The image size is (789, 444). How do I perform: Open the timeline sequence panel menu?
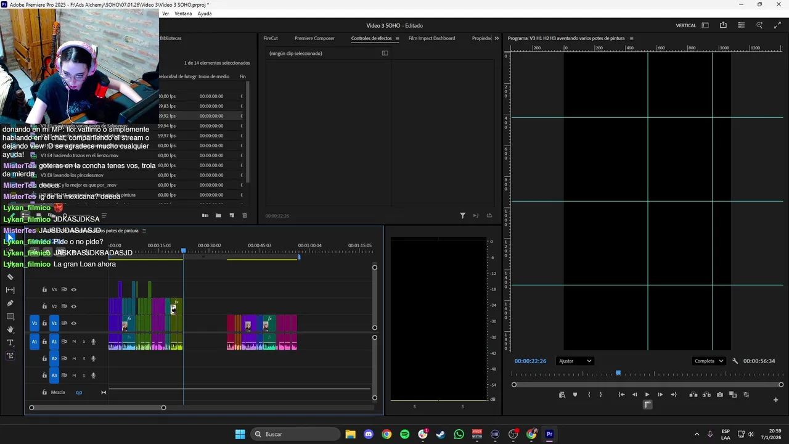(144, 231)
